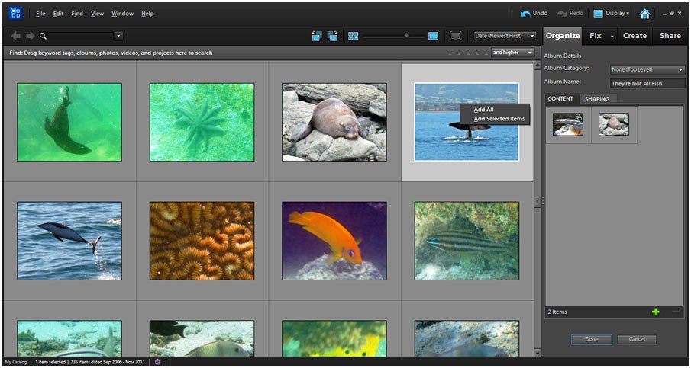This screenshot has width=691, height=368.
Task: Set rating with the first star
Action: 450,53
